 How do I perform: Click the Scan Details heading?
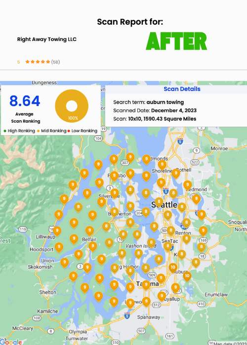point(182,89)
